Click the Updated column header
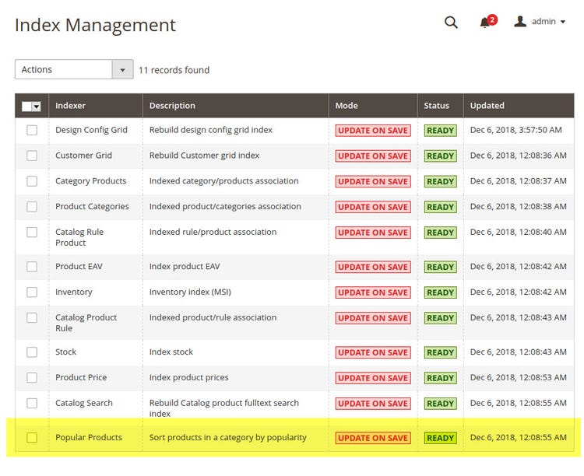 click(487, 106)
